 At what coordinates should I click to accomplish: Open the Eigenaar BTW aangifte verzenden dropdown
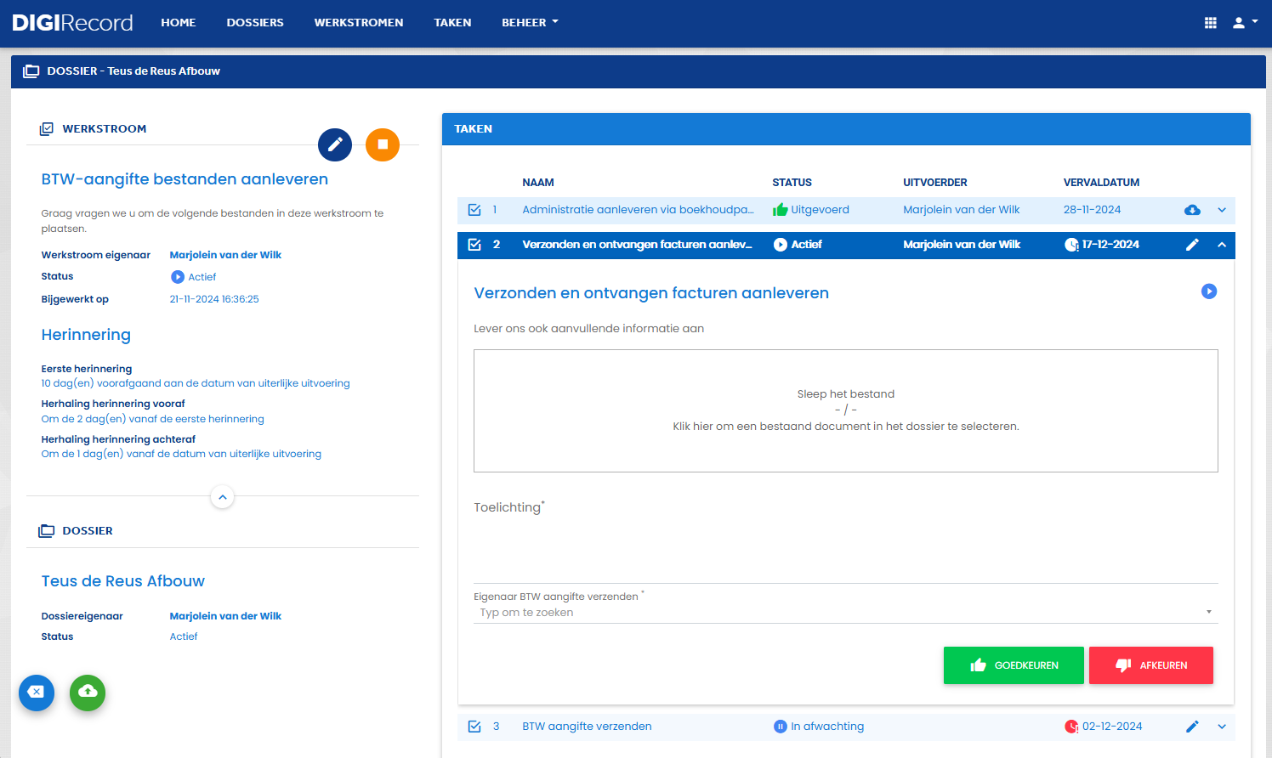pos(846,612)
